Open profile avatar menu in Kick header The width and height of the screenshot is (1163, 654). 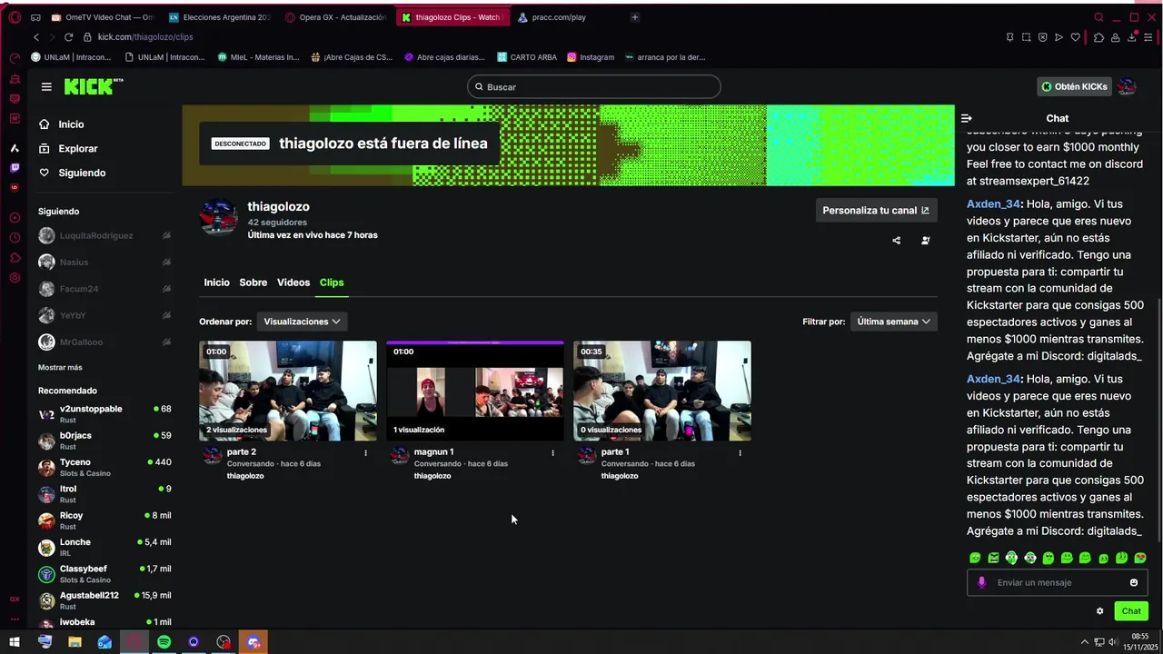tap(1127, 86)
